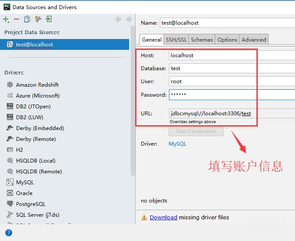295x241 pixels.
Task: Click the Host input field
Action: (232, 55)
